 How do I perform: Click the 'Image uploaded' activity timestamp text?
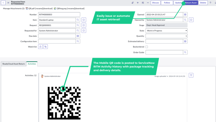[170, 76]
